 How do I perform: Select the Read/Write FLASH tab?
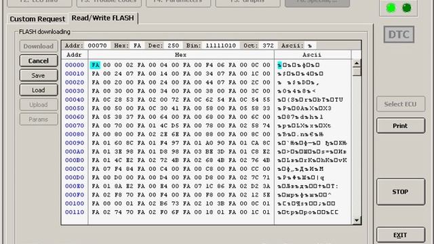(x=102, y=18)
